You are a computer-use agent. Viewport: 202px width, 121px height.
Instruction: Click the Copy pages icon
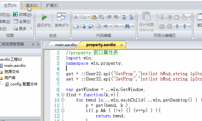coord(83,17)
